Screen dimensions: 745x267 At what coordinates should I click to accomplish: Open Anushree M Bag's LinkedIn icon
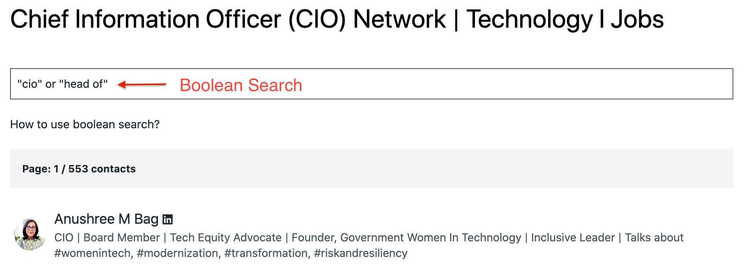click(x=168, y=219)
